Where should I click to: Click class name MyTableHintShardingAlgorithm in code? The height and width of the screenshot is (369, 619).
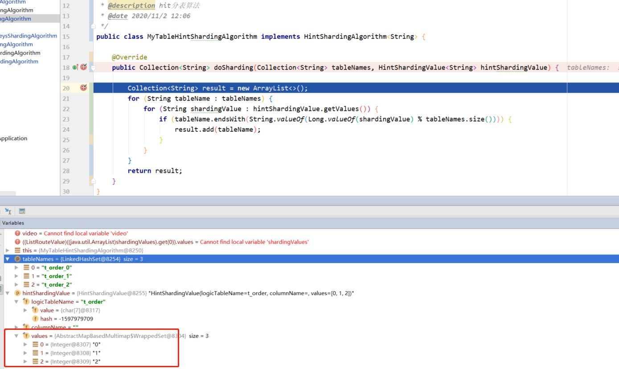[202, 36]
